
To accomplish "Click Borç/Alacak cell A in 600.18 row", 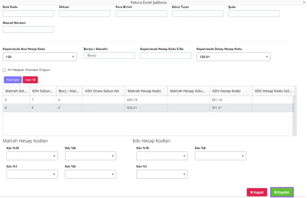I will tap(69, 100).
